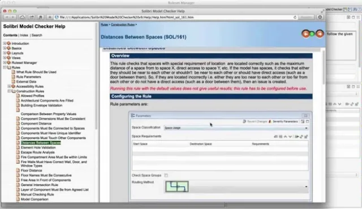Switch to the Search tab
Viewport: 362px width, 209px height.
coord(37,35)
